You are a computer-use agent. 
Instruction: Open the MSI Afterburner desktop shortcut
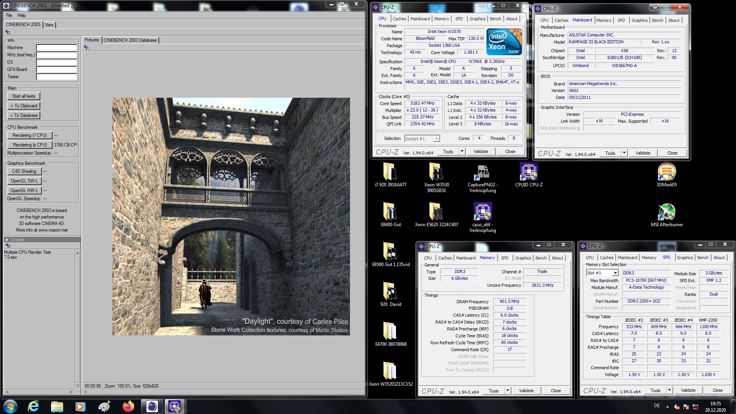pos(667,212)
